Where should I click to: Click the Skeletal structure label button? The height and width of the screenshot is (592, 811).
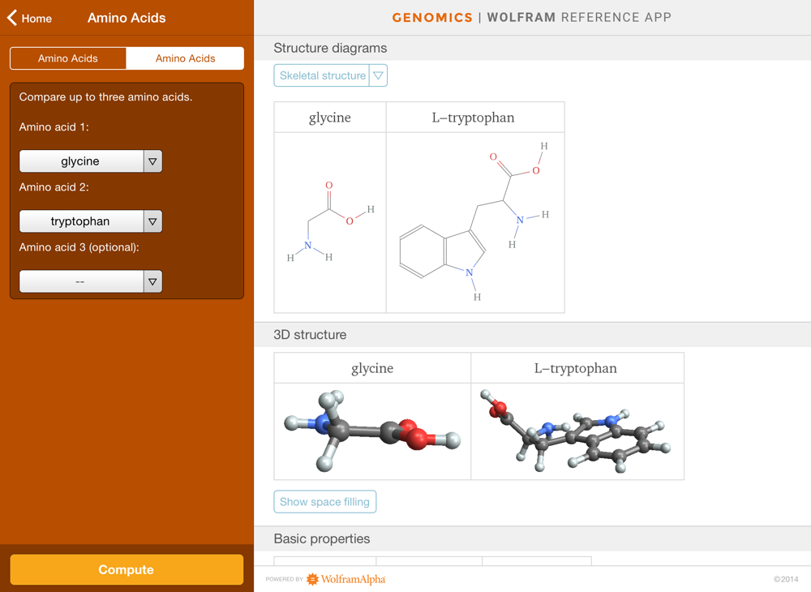(322, 75)
